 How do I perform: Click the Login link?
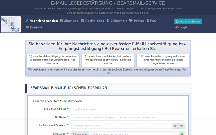tap(182, 27)
